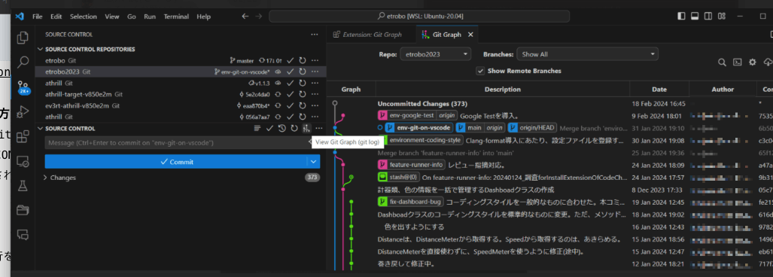The width and height of the screenshot is (773, 277).
Task: Open the File menu
Action: point(38,17)
